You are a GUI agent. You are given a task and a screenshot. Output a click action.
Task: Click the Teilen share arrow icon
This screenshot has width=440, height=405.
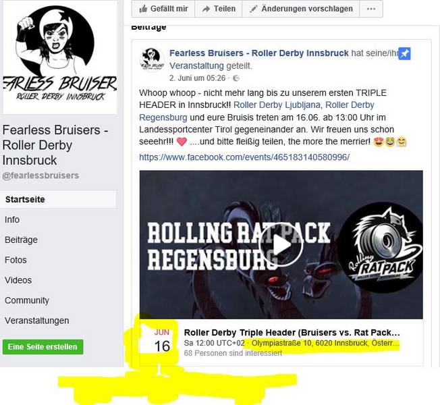[x=206, y=9]
